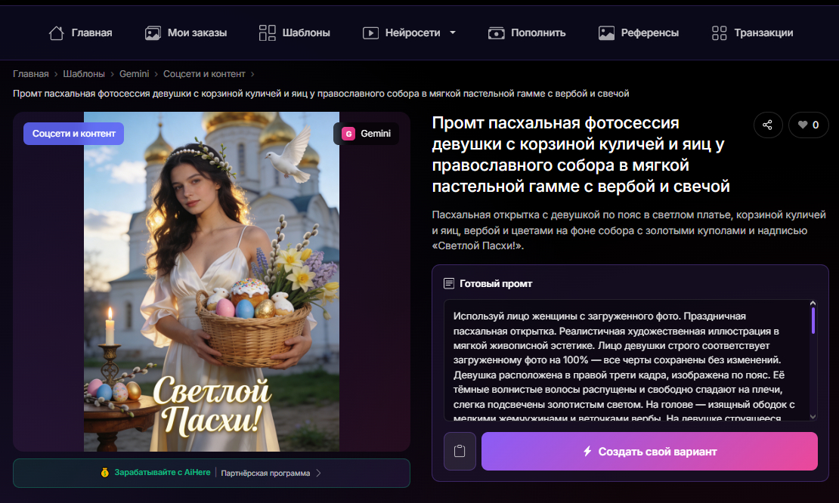This screenshot has height=503, width=839.
Task: Click the money icon beside Пополнить
Action: pos(496,33)
